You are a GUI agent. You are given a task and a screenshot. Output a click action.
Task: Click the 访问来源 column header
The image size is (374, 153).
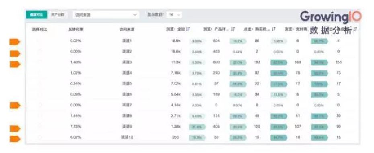click(127, 29)
